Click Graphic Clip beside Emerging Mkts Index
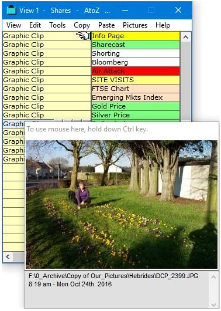Image resolution: width=221 pixels, height=311 pixels. (47, 97)
